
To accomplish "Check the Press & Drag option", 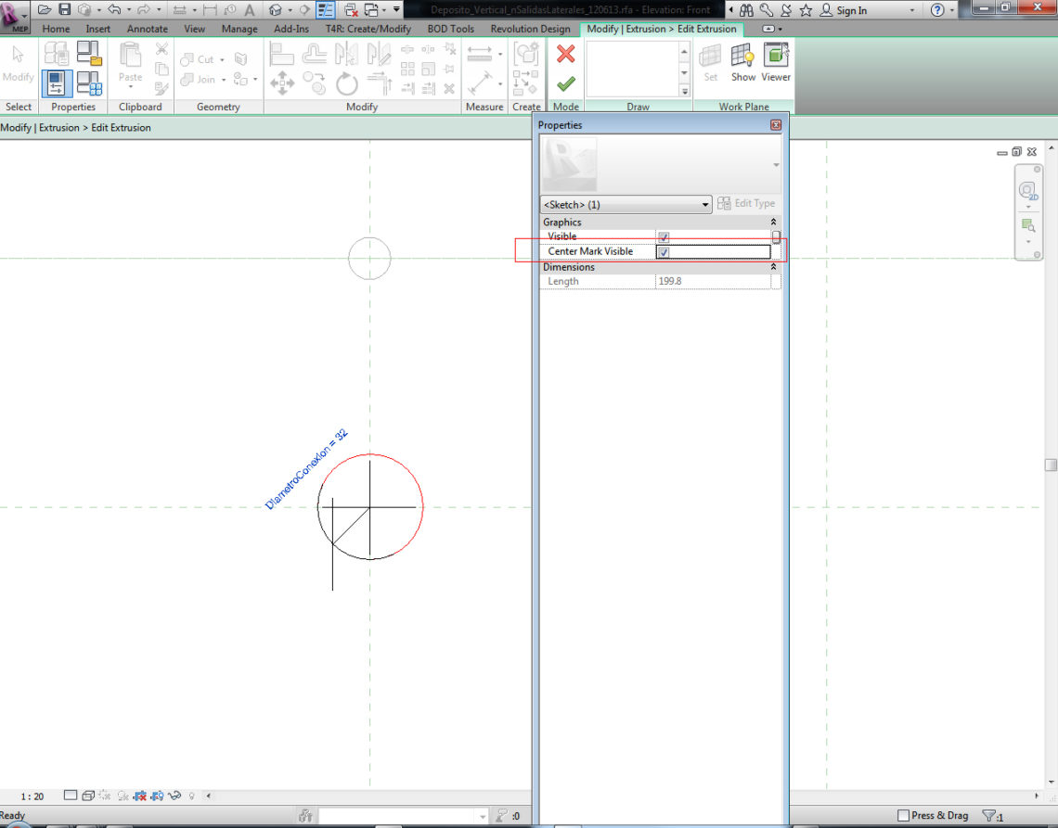I will (901, 814).
